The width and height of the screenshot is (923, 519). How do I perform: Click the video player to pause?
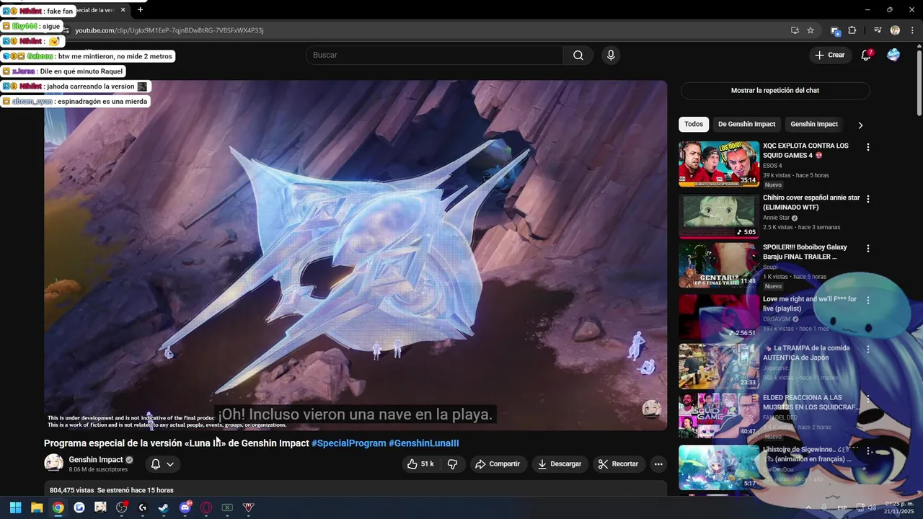(x=355, y=255)
